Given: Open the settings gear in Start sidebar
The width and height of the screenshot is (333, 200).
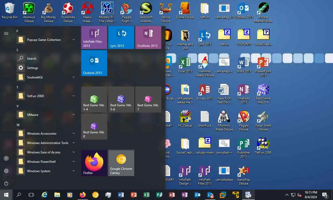Looking at the screenshot, I should (x=6, y=171).
